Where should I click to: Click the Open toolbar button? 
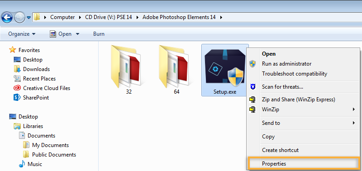(x=61, y=34)
